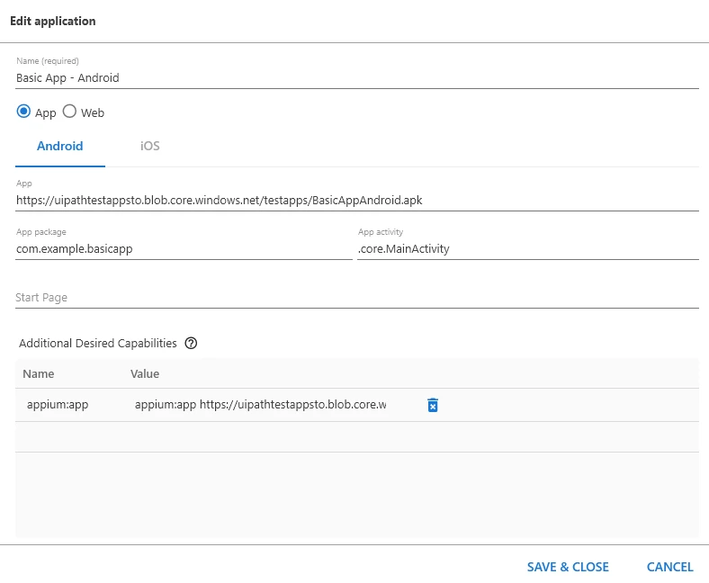Delete the appium:app capability row
709x583 pixels.
pyautogui.click(x=432, y=405)
